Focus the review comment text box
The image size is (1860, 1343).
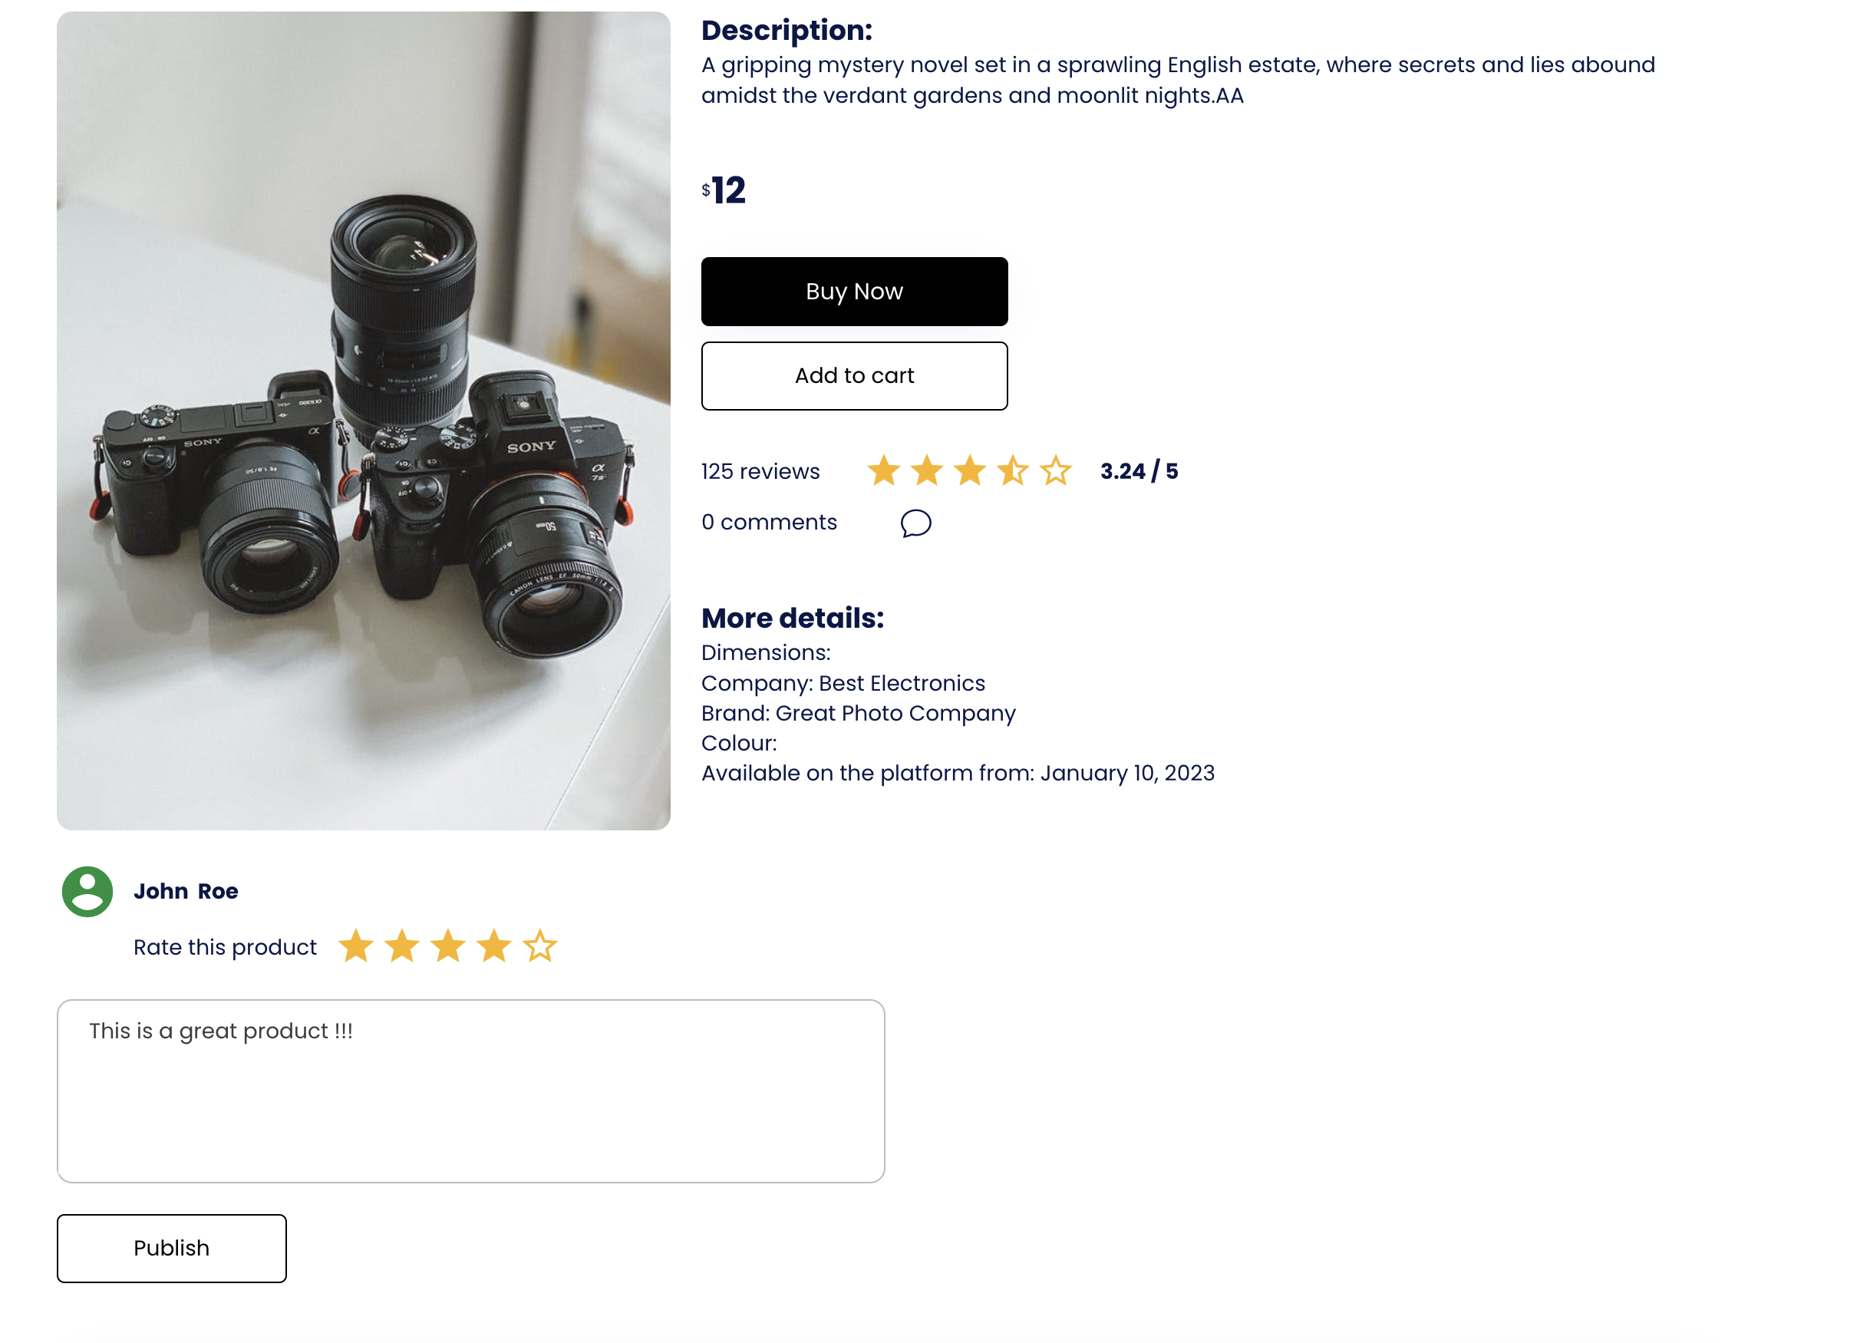pos(470,1091)
